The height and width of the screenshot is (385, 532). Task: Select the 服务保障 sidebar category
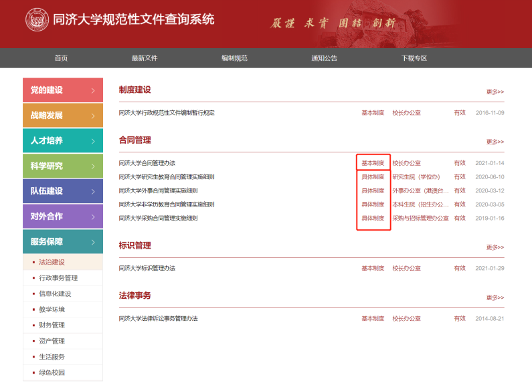pos(63,242)
